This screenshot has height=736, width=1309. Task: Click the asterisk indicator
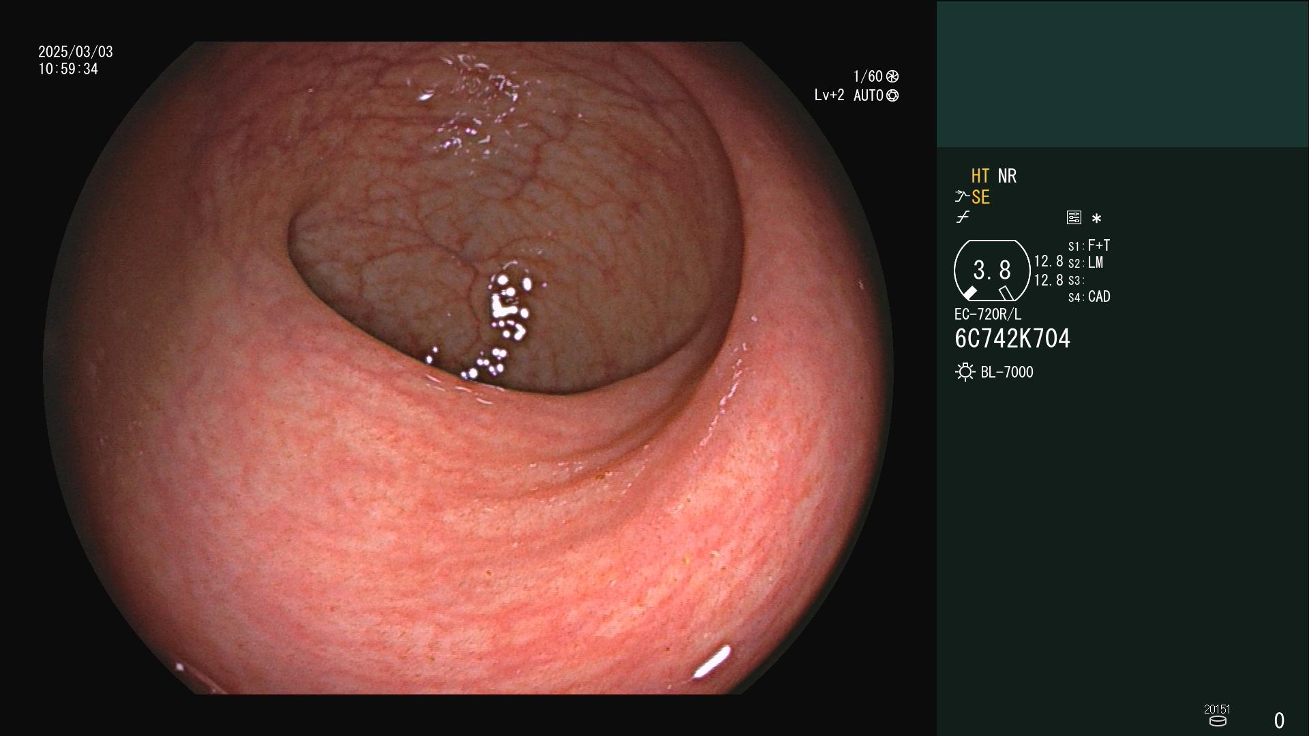click(x=1096, y=218)
